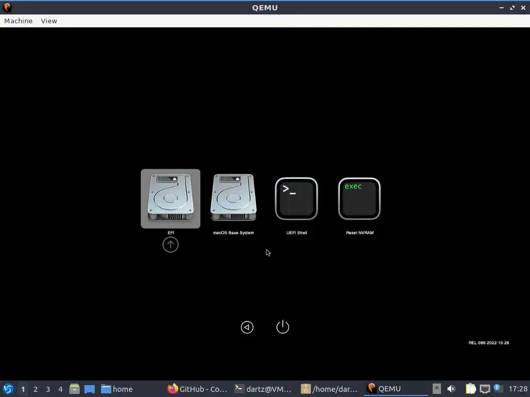Click the REL-086-2022-10-26 version text
The width and height of the screenshot is (530, 397).
[489, 343]
